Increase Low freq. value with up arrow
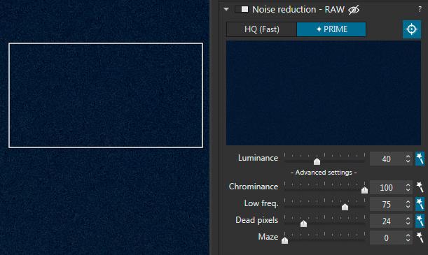 (x=408, y=202)
